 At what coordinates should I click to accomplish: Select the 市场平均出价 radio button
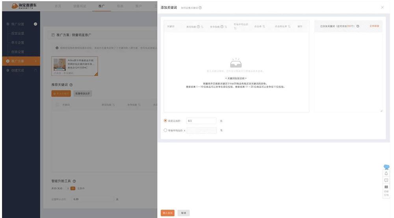tap(165, 130)
